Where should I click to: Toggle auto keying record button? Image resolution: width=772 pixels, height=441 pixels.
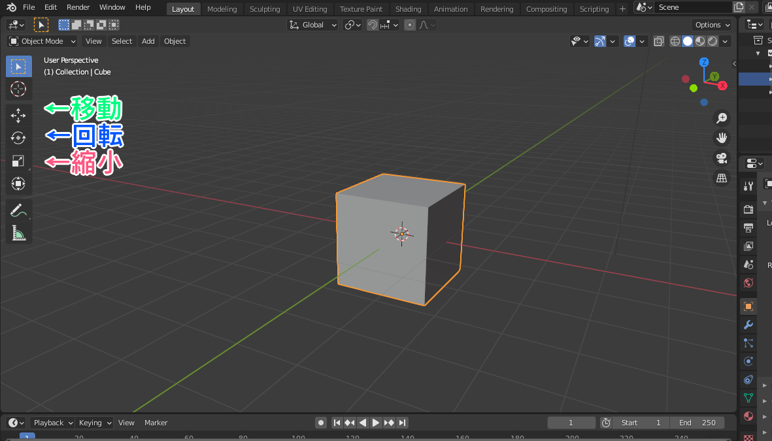pyautogui.click(x=321, y=423)
